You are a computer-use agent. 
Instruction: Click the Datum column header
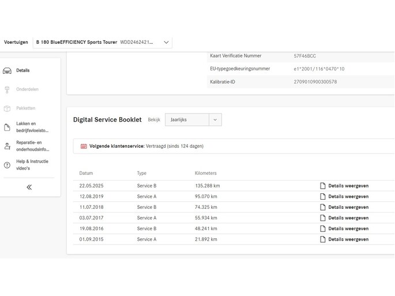coord(86,173)
